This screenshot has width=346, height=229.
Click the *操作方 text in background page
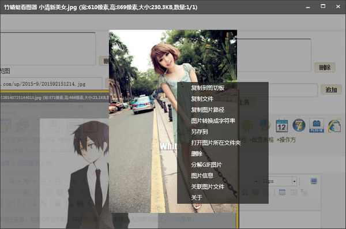(x=286, y=140)
